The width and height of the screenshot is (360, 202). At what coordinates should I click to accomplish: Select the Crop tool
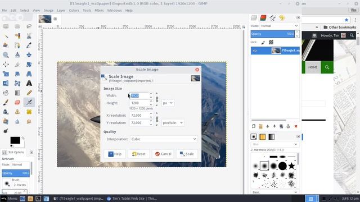click(17, 65)
